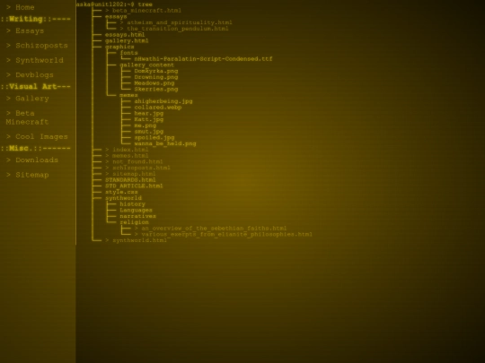Open the Gallery sidebar link
This screenshot has width=485, height=363.
28,99
